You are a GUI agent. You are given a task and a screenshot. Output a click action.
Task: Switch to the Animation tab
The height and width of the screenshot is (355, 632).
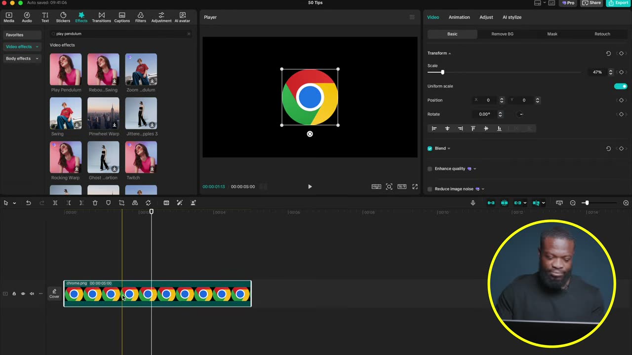(x=459, y=17)
